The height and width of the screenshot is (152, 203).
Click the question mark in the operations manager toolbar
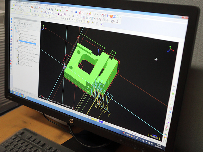click(x=31, y=25)
